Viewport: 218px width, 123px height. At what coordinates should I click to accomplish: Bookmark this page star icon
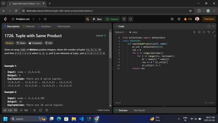(x=190, y=11)
